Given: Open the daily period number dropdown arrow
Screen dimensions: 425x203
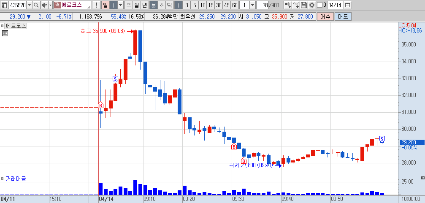Looking at the screenshot, I should 121,5.
